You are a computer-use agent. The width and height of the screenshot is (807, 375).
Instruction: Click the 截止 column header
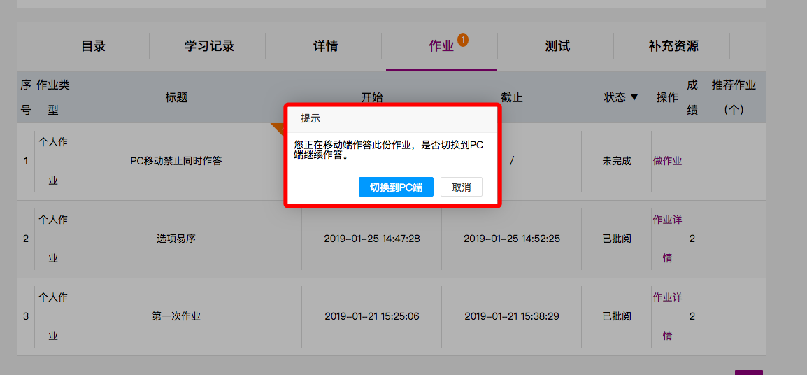[x=511, y=97]
